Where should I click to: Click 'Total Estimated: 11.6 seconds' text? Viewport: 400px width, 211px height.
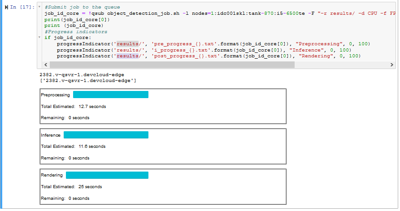click(73, 146)
